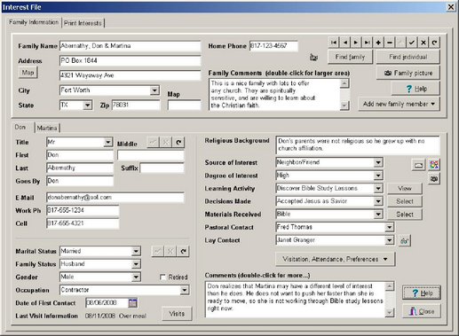Open Pastoral Contact dropdown

[x=389, y=227]
